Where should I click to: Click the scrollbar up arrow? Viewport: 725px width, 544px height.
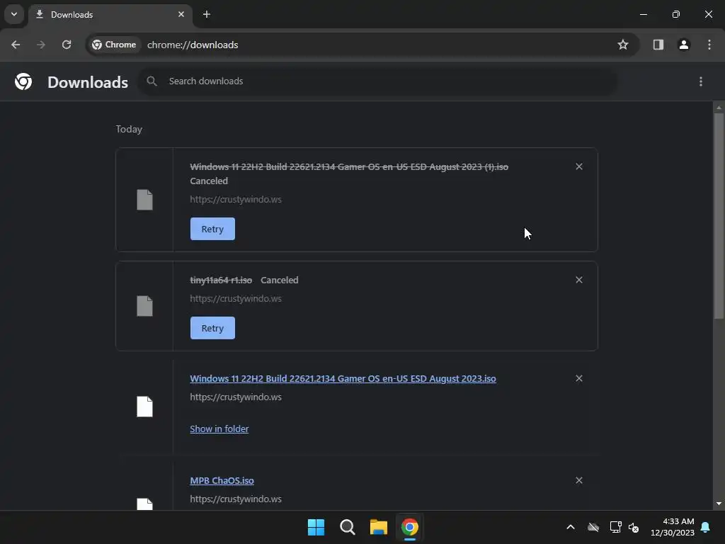[719, 108]
